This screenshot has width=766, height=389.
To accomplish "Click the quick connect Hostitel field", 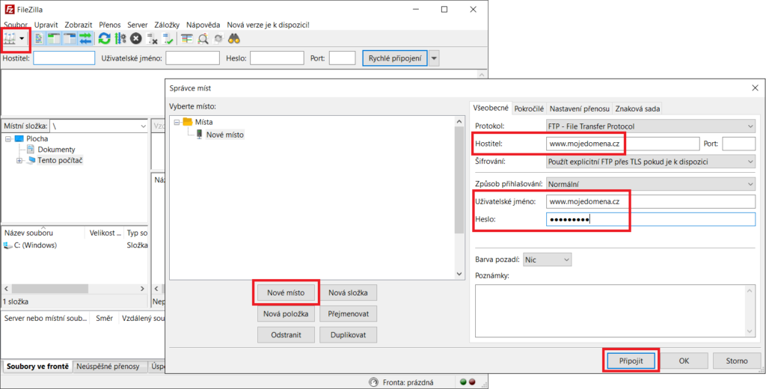I will point(64,58).
